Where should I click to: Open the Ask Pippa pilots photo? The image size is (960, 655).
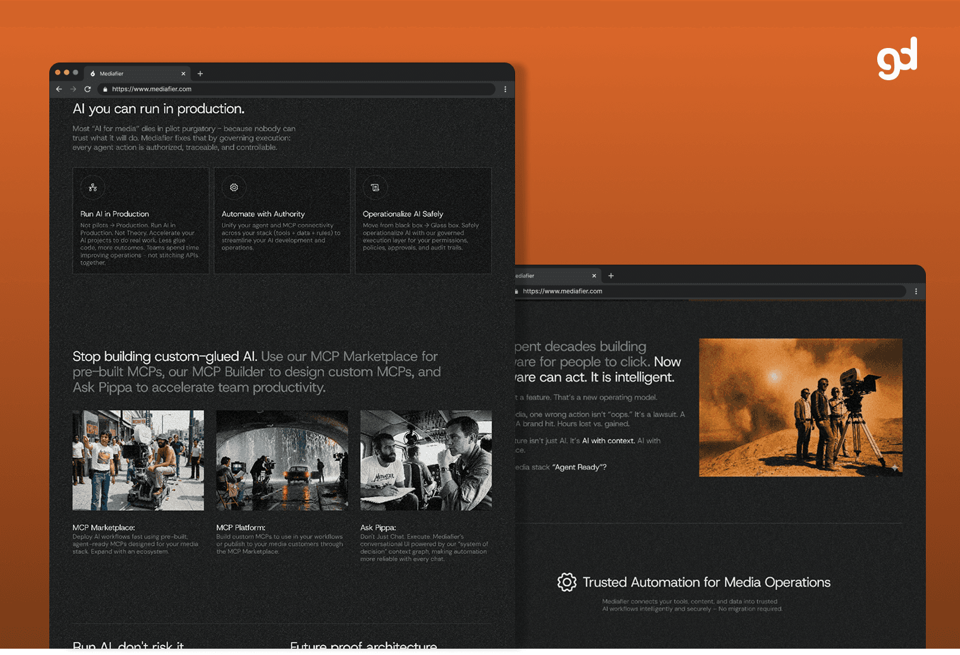point(426,460)
